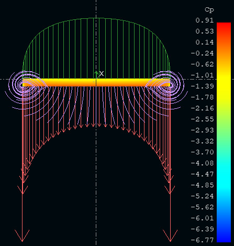The image size is (234, 246).
Task: Select the 0.91 maximum Cp value
Action: 204,20
